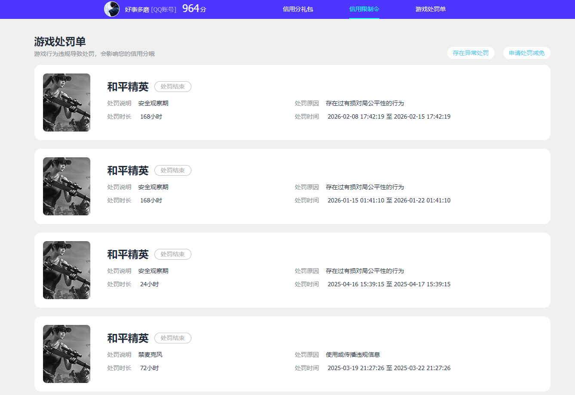Viewport: 575px width, 395px height.
Task: Click the user avatar in the top bar
Action: coord(112,9)
